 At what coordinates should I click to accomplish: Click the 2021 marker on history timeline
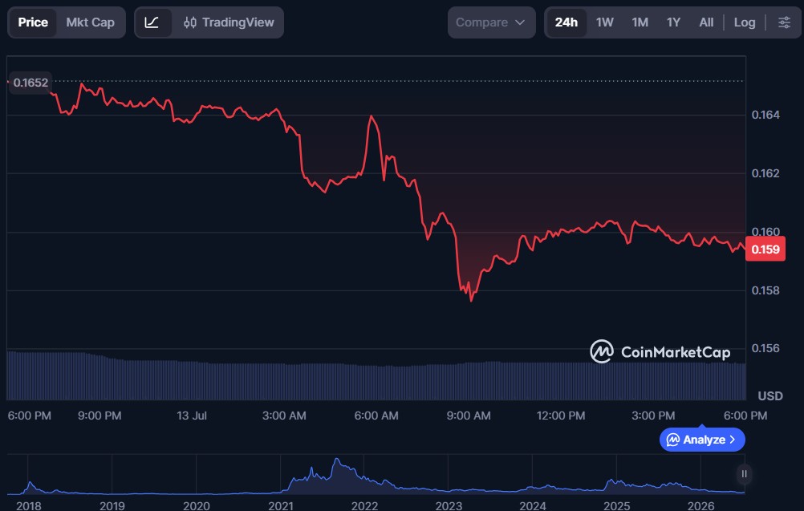(x=281, y=506)
